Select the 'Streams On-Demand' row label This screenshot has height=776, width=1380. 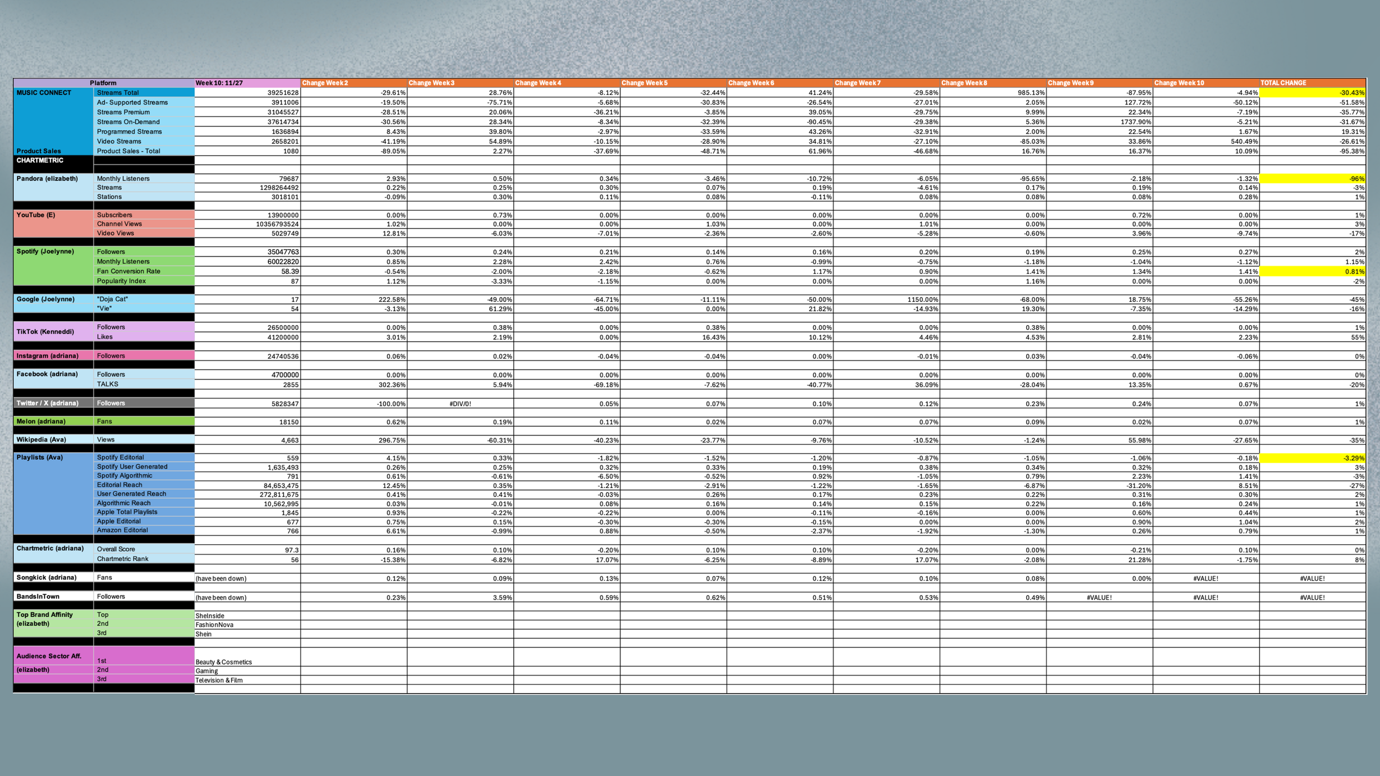pos(144,122)
